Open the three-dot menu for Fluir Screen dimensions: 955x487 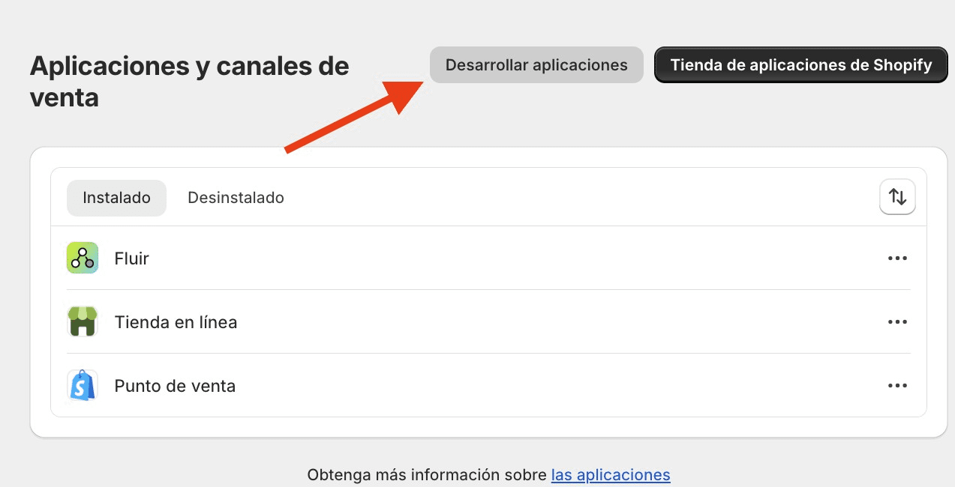pos(897,257)
